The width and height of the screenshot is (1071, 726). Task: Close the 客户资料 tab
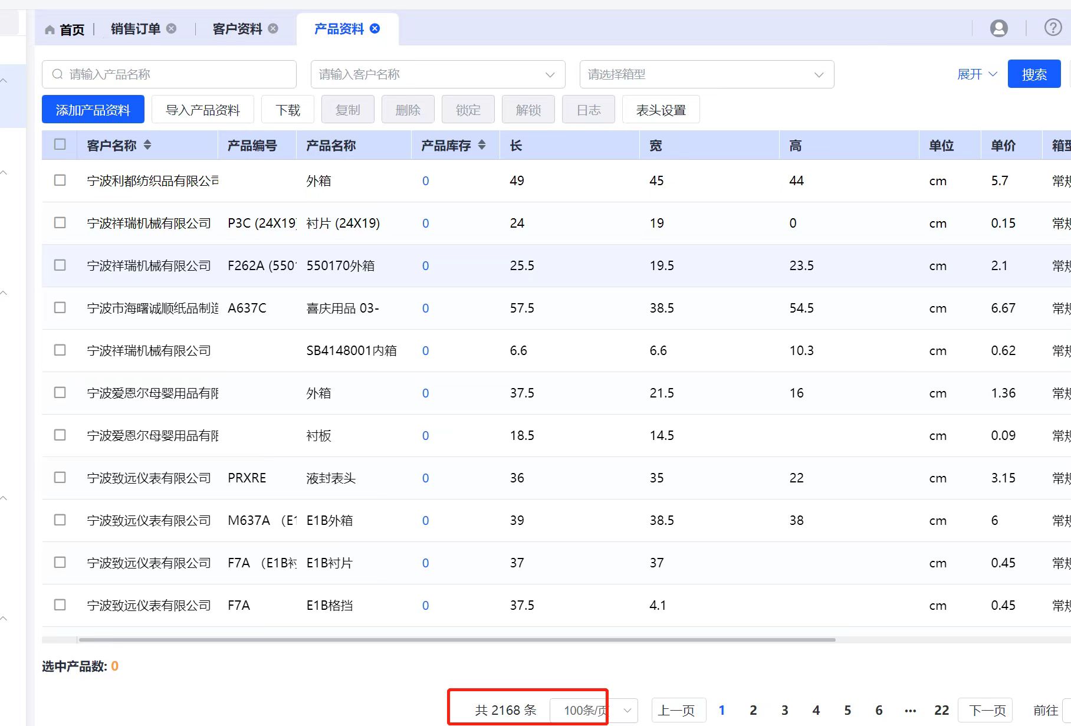tap(273, 28)
